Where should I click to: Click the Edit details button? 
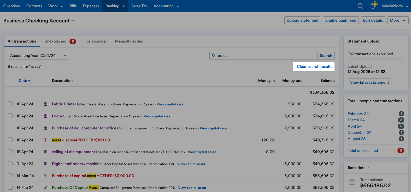coord(373,20)
